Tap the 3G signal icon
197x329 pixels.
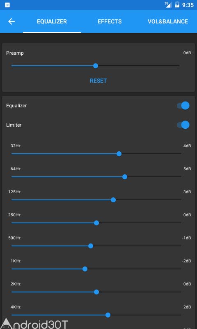(x=168, y=5)
